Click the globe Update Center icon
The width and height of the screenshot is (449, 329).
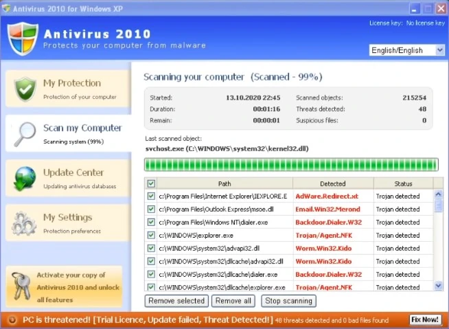(x=25, y=179)
